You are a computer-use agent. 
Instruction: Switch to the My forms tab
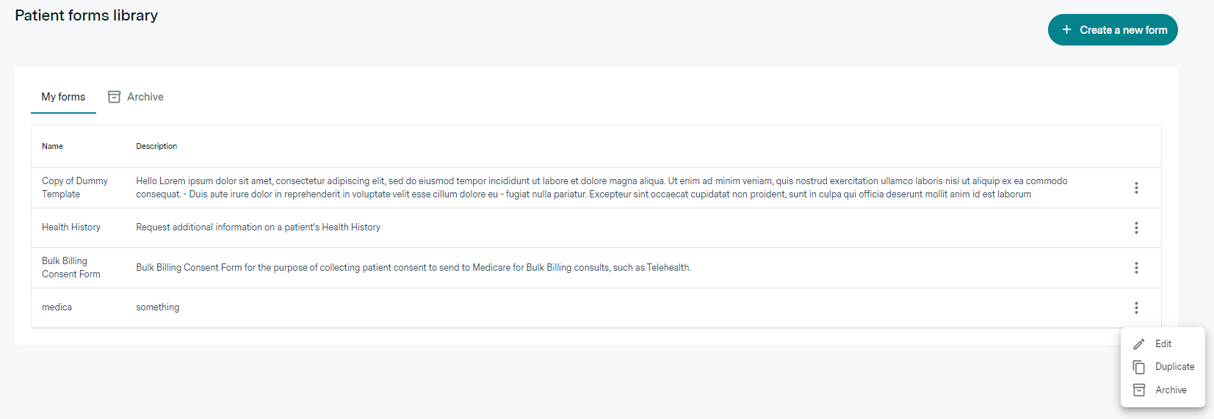point(63,97)
